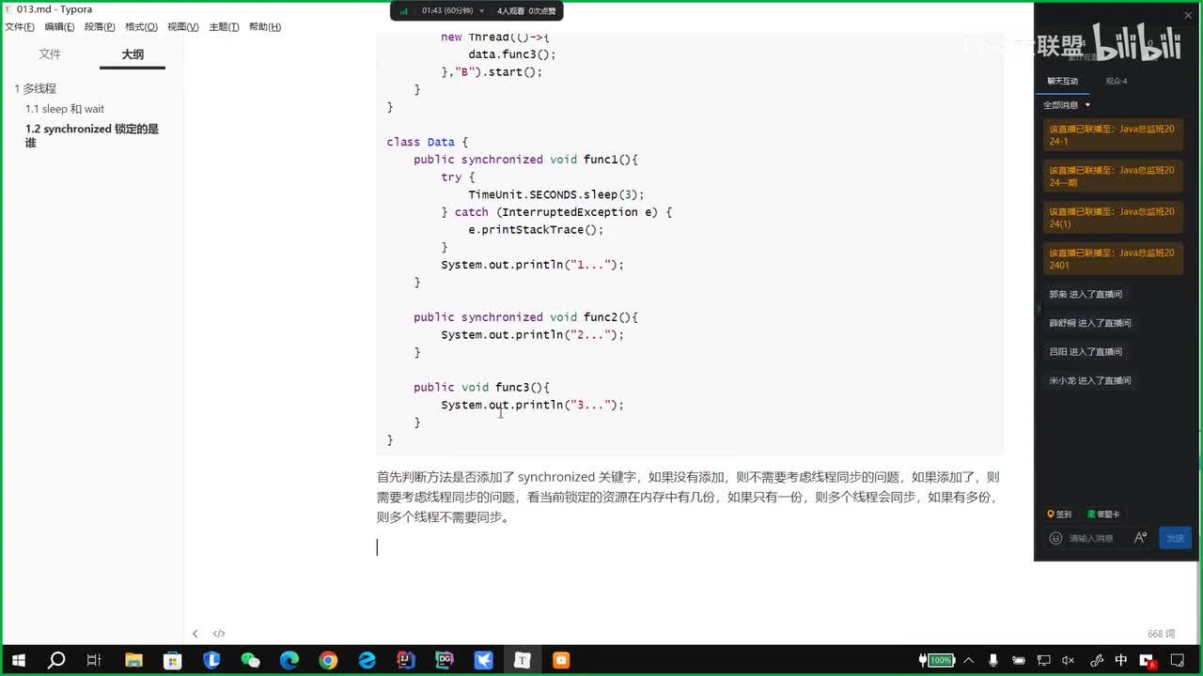The height and width of the screenshot is (676, 1203).
Task: Open the 主题(T) menu
Action: point(224,27)
